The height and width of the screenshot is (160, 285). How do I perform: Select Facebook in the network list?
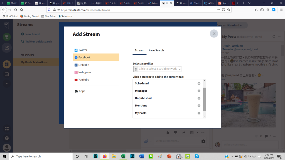point(84,57)
